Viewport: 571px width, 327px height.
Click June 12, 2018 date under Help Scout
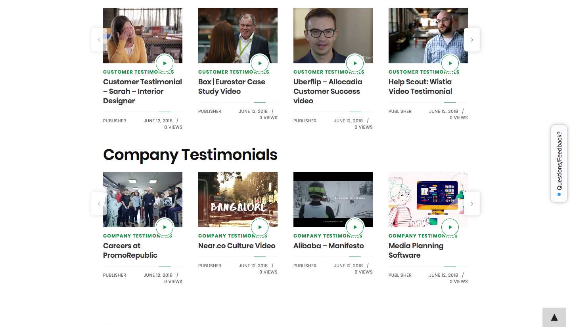(x=444, y=111)
